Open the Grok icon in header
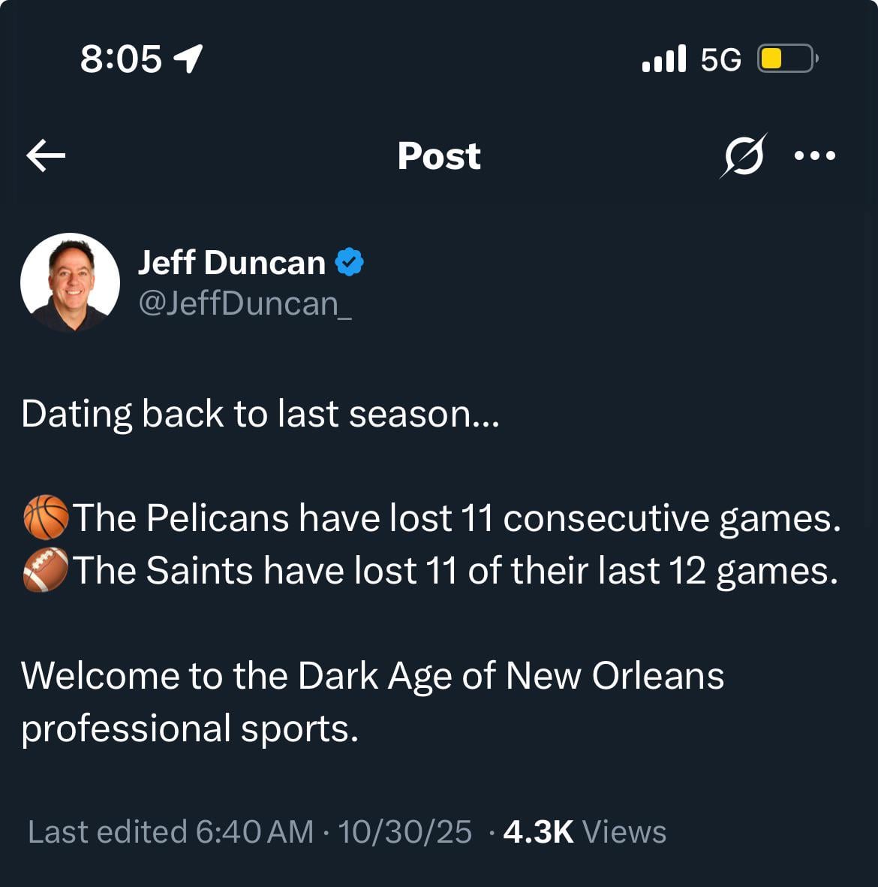This screenshot has height=887, width=878. click(x=743, y=156)
